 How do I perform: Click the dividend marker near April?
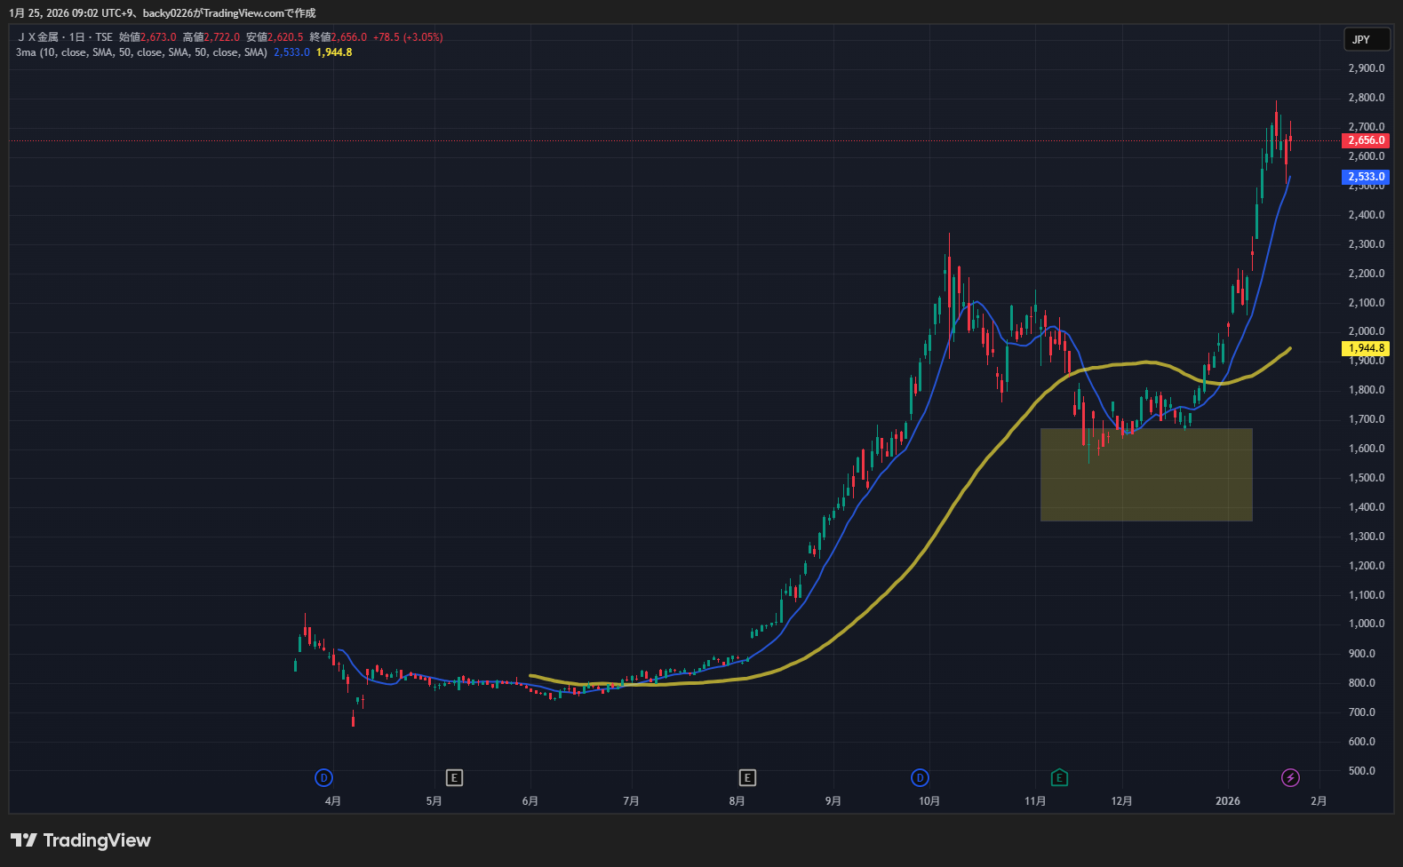click(x=323, y=778)
